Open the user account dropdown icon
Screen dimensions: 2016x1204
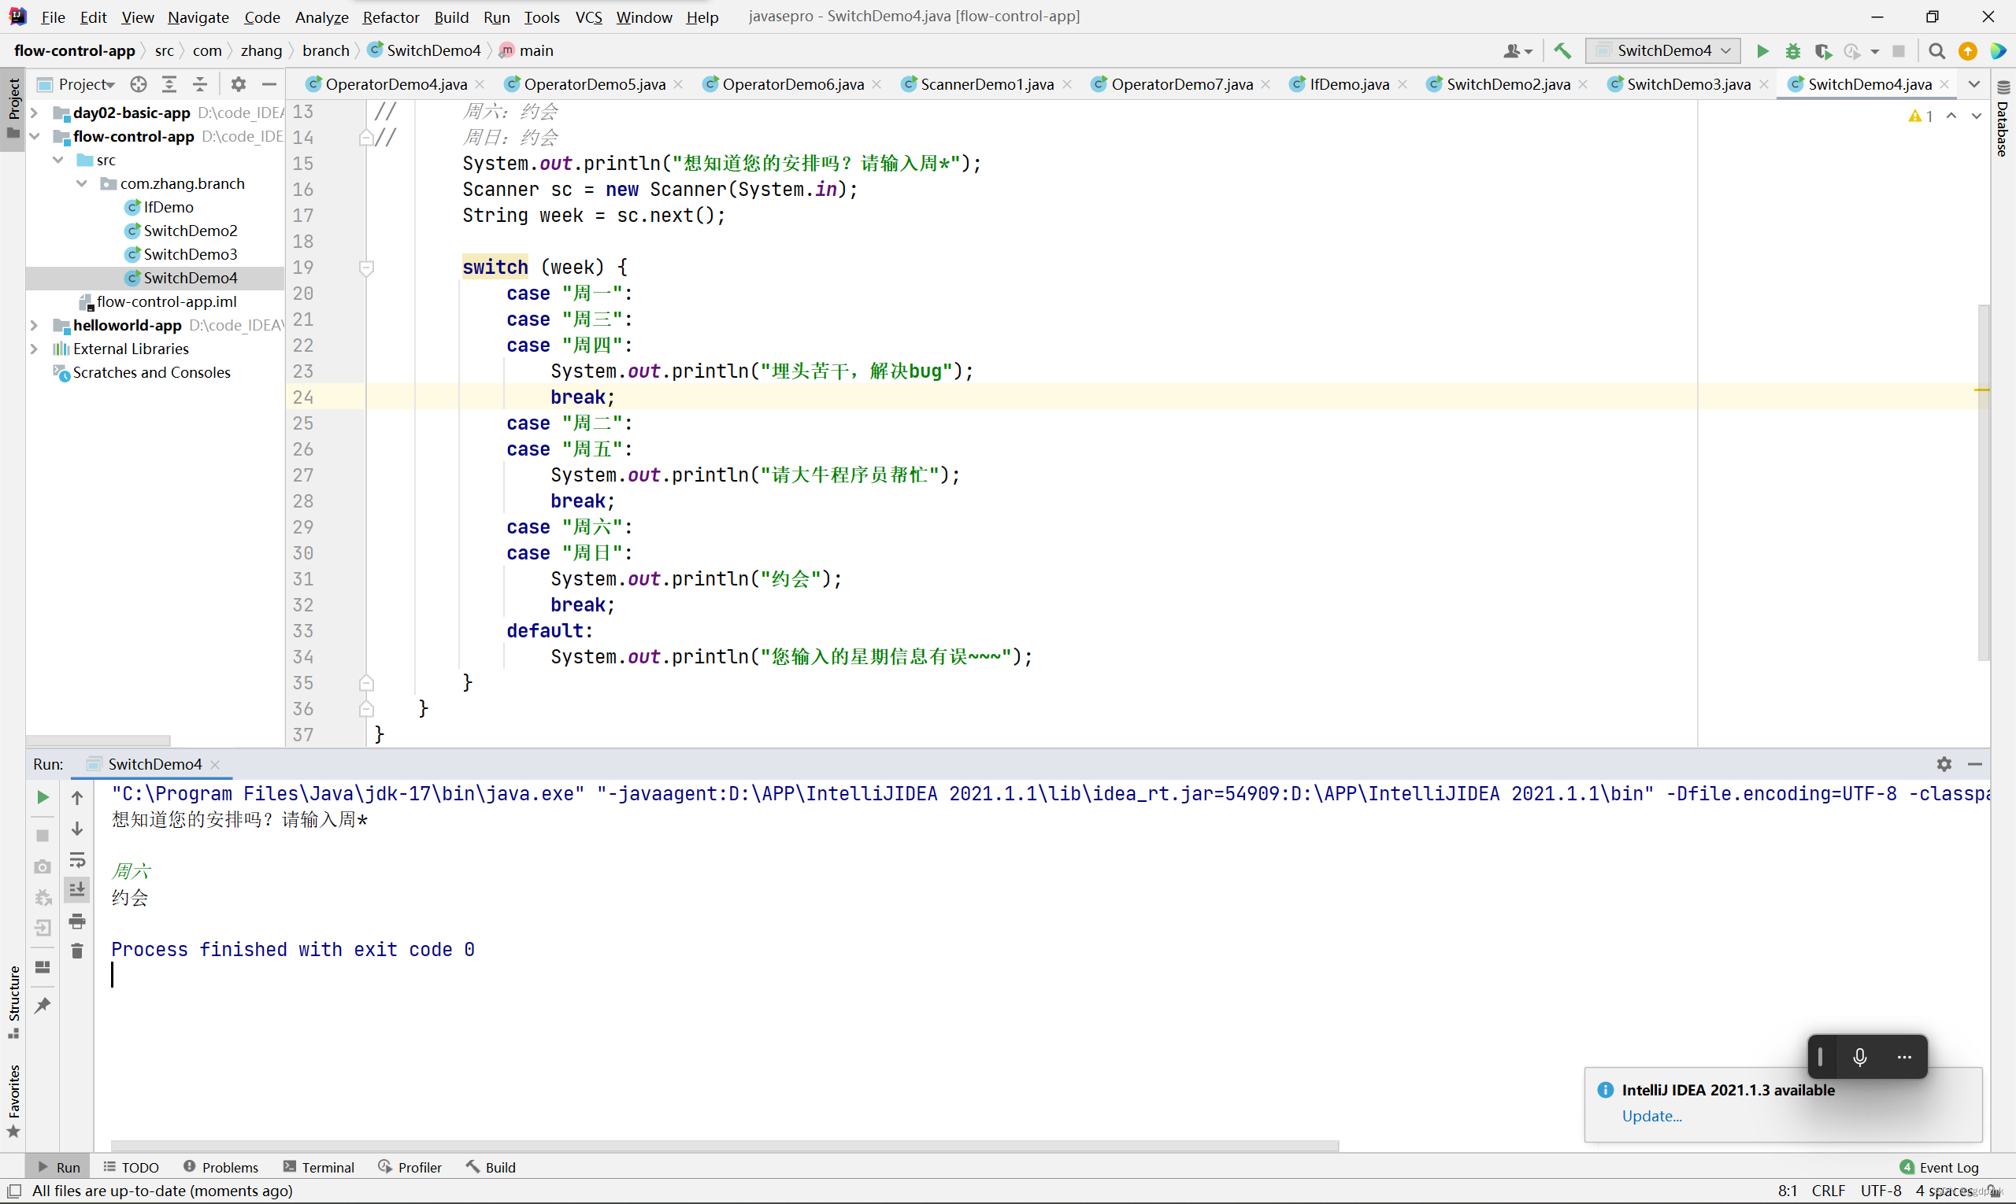(x=1517, y=51)
